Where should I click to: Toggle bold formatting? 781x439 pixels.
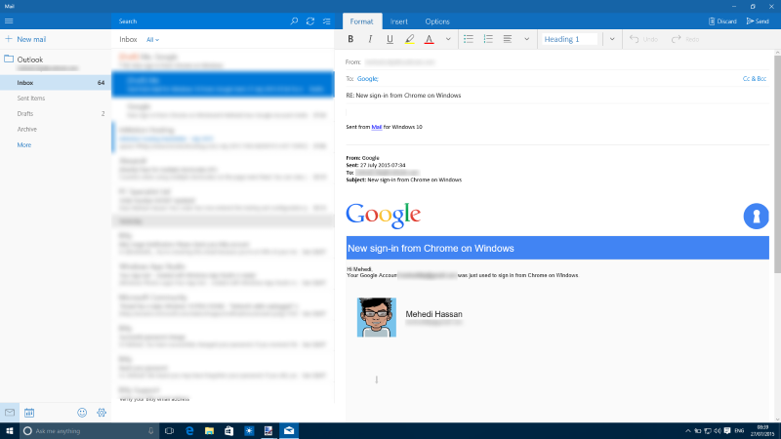pos(350,39)
